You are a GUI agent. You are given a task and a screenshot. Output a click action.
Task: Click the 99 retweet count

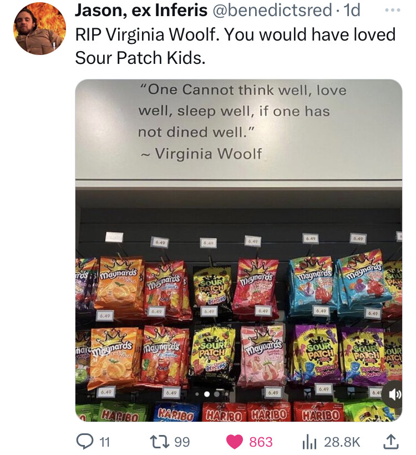tap(182, 442)
